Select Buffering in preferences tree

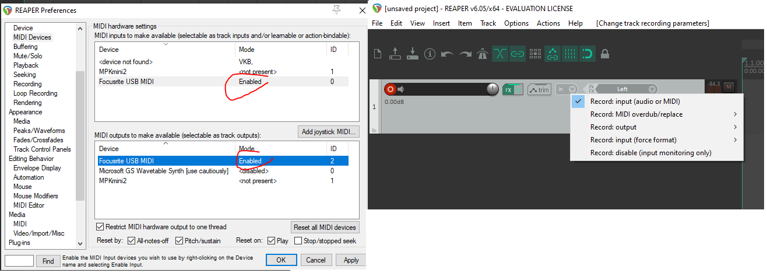(x=26, y=47)
